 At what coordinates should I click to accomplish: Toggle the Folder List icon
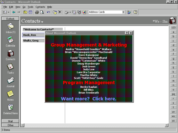[x=30, y=12]
